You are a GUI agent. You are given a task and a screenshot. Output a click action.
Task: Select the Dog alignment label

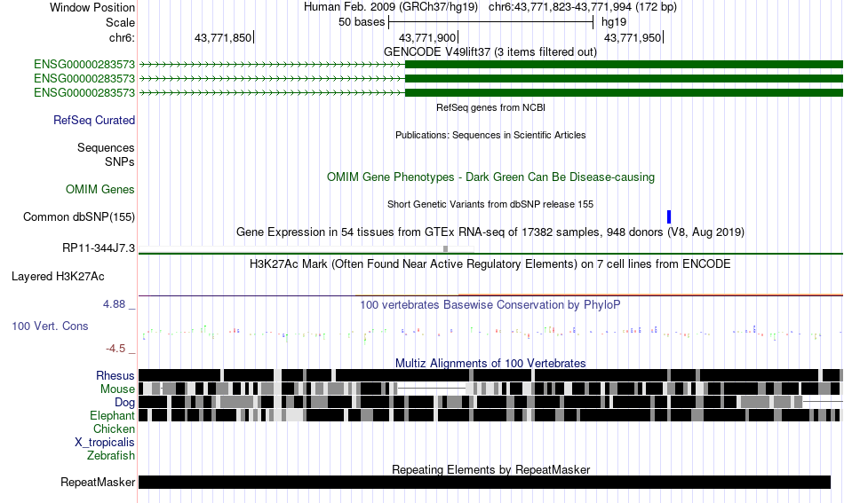[124, 403]
